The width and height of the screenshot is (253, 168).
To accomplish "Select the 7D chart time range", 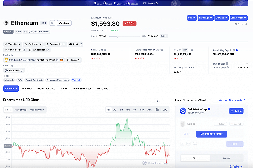I will [115, 110].
